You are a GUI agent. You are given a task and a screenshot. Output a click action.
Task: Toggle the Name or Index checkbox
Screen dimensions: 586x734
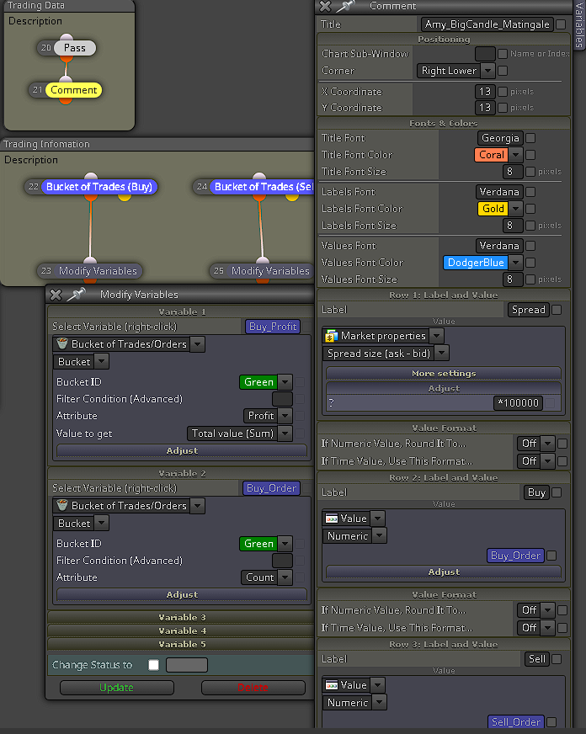(503, 54)
